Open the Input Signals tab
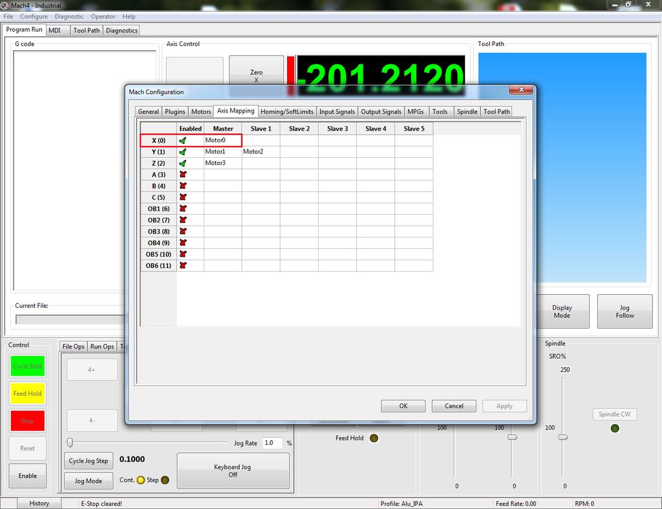 [337, 111]
